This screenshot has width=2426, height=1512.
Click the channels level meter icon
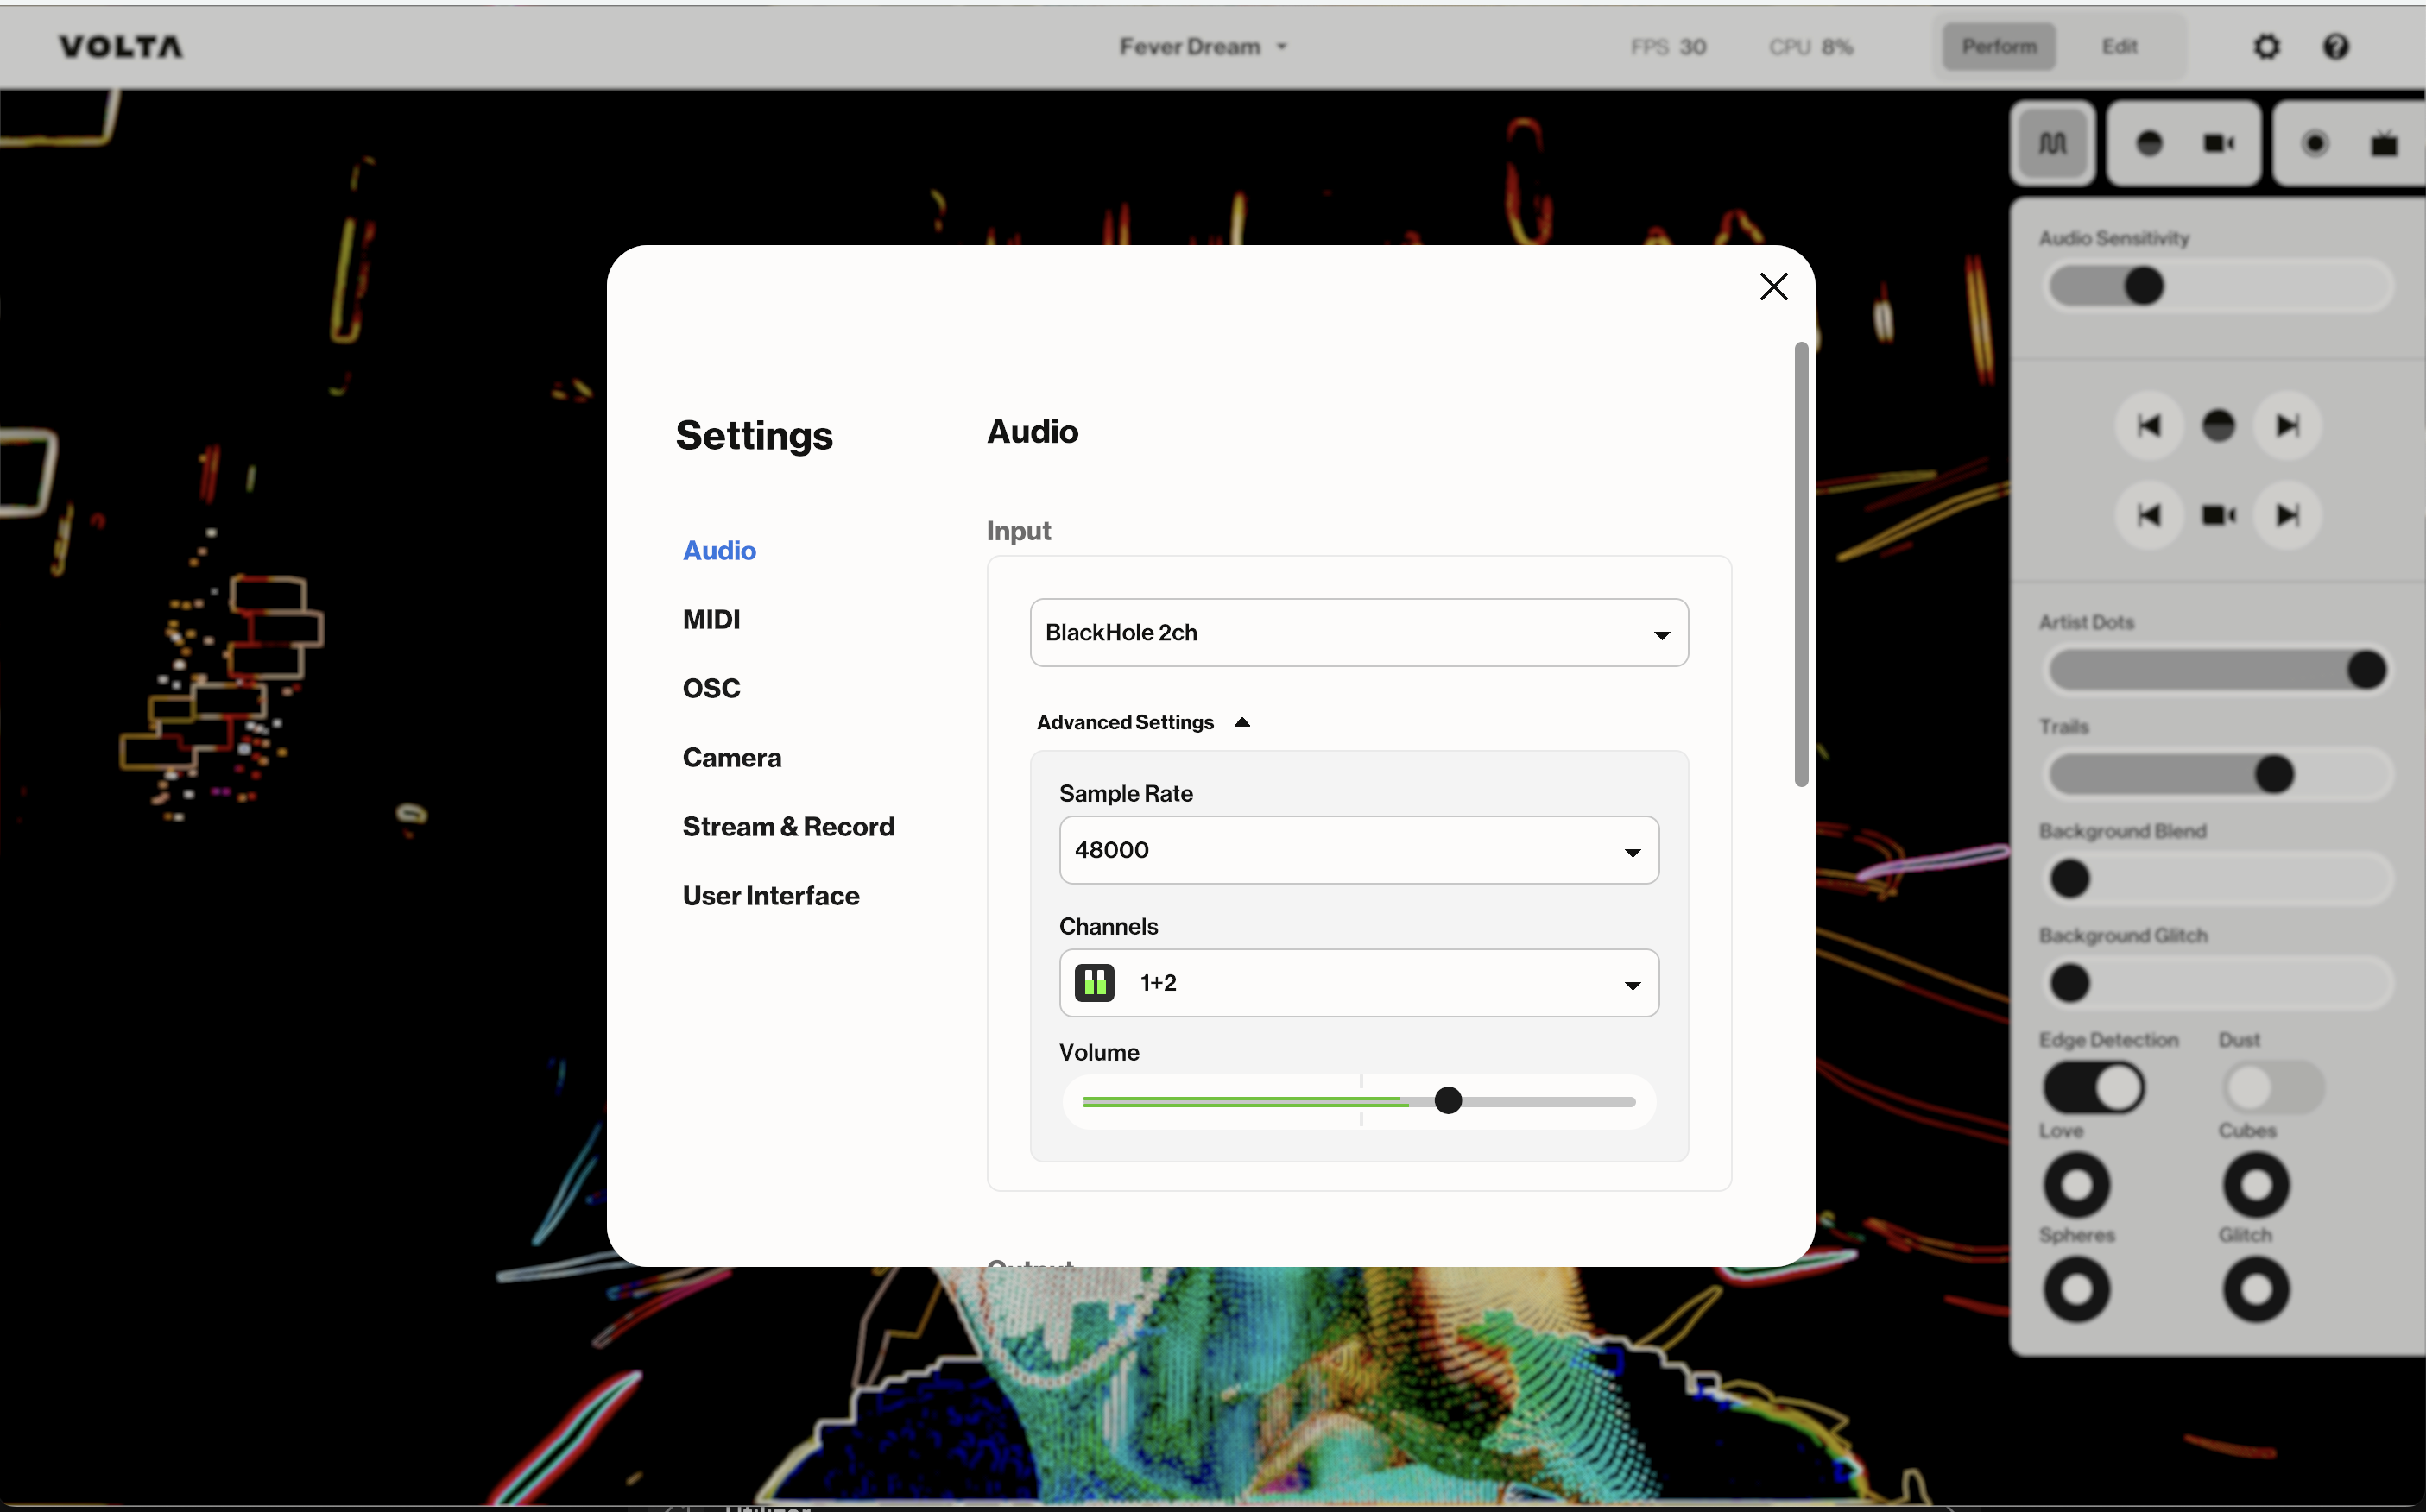1094,983
